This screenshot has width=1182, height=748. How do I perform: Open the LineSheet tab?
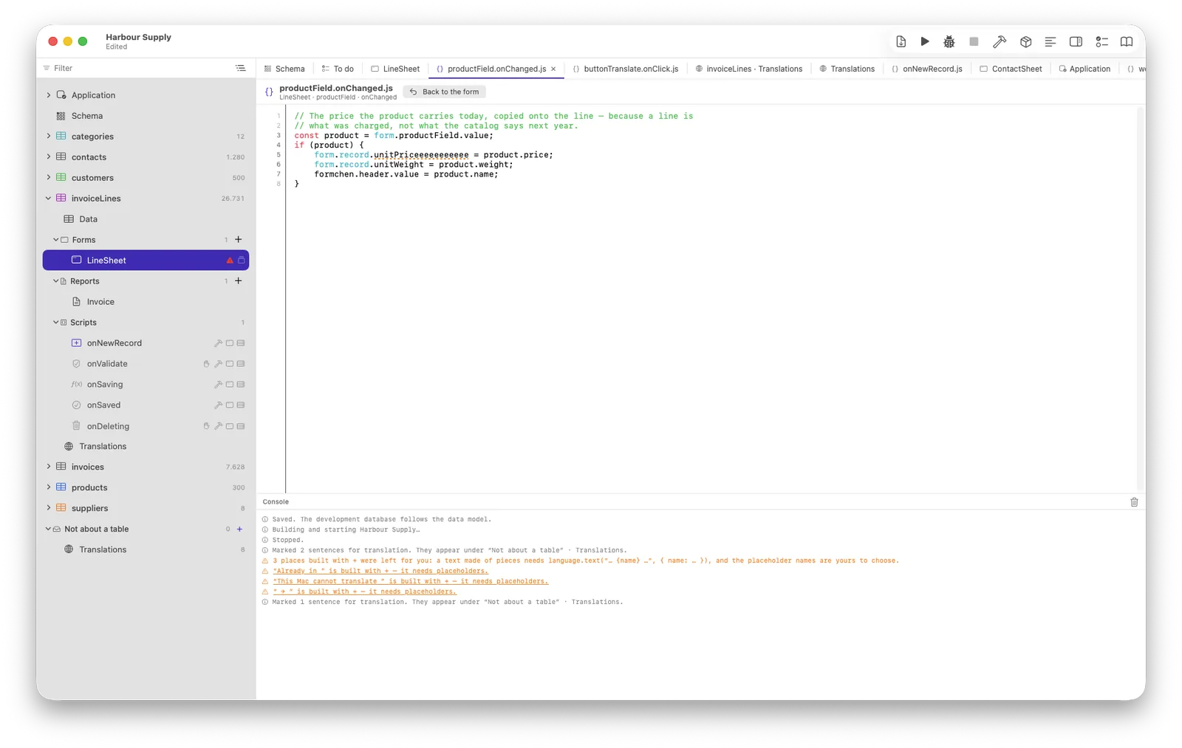coord(395,69)
